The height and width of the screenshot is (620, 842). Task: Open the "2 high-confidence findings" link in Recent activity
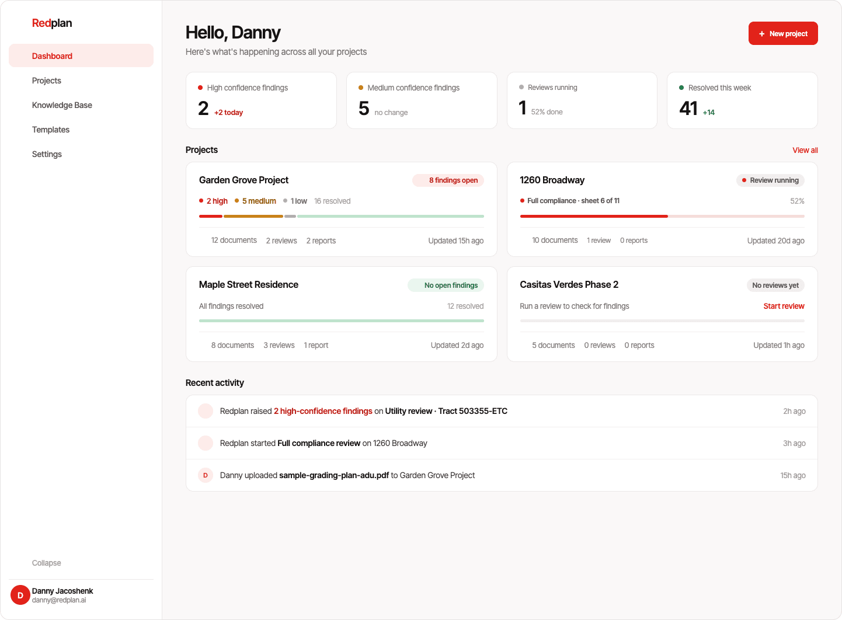click(323, 411)
